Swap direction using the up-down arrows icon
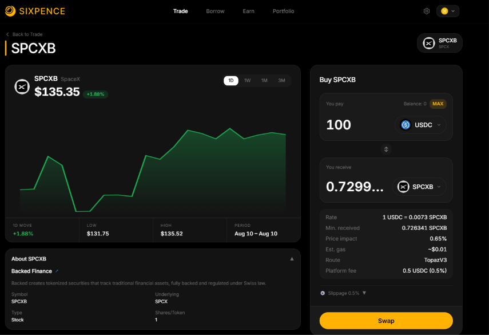 tap(386, 149)
